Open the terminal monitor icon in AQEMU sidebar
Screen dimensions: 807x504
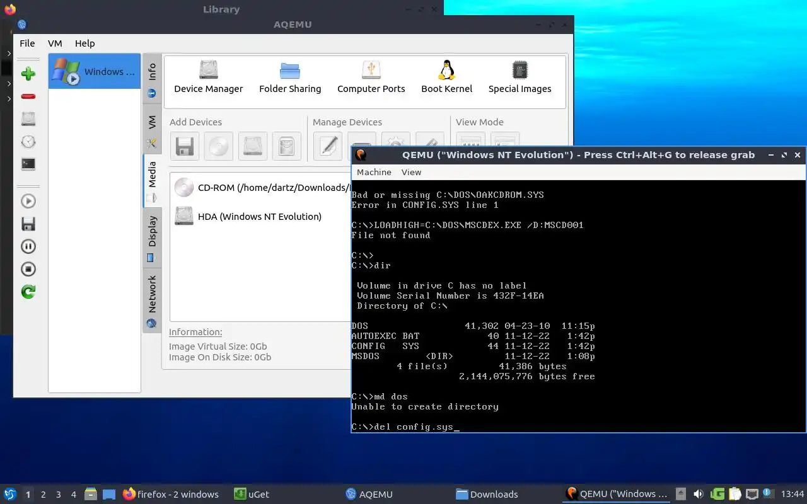(28, 164)
